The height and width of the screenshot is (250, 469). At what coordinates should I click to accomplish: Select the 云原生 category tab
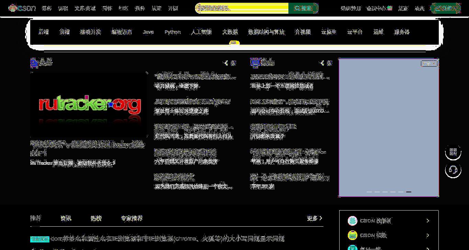click(329, 32)
